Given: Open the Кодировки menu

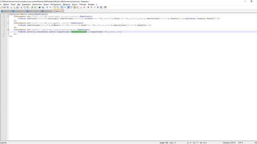Looking at the screenshot, I should pos(26,4).
